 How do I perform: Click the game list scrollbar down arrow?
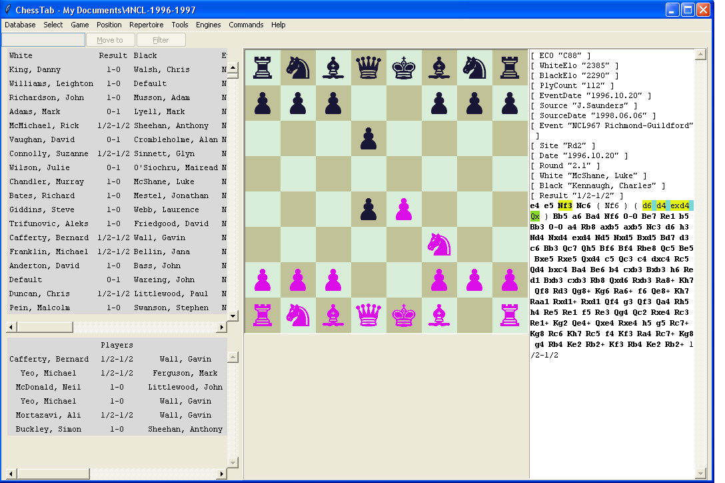(233, 317)
